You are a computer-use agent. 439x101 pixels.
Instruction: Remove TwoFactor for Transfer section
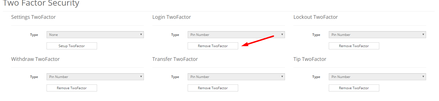coord(213,88)
